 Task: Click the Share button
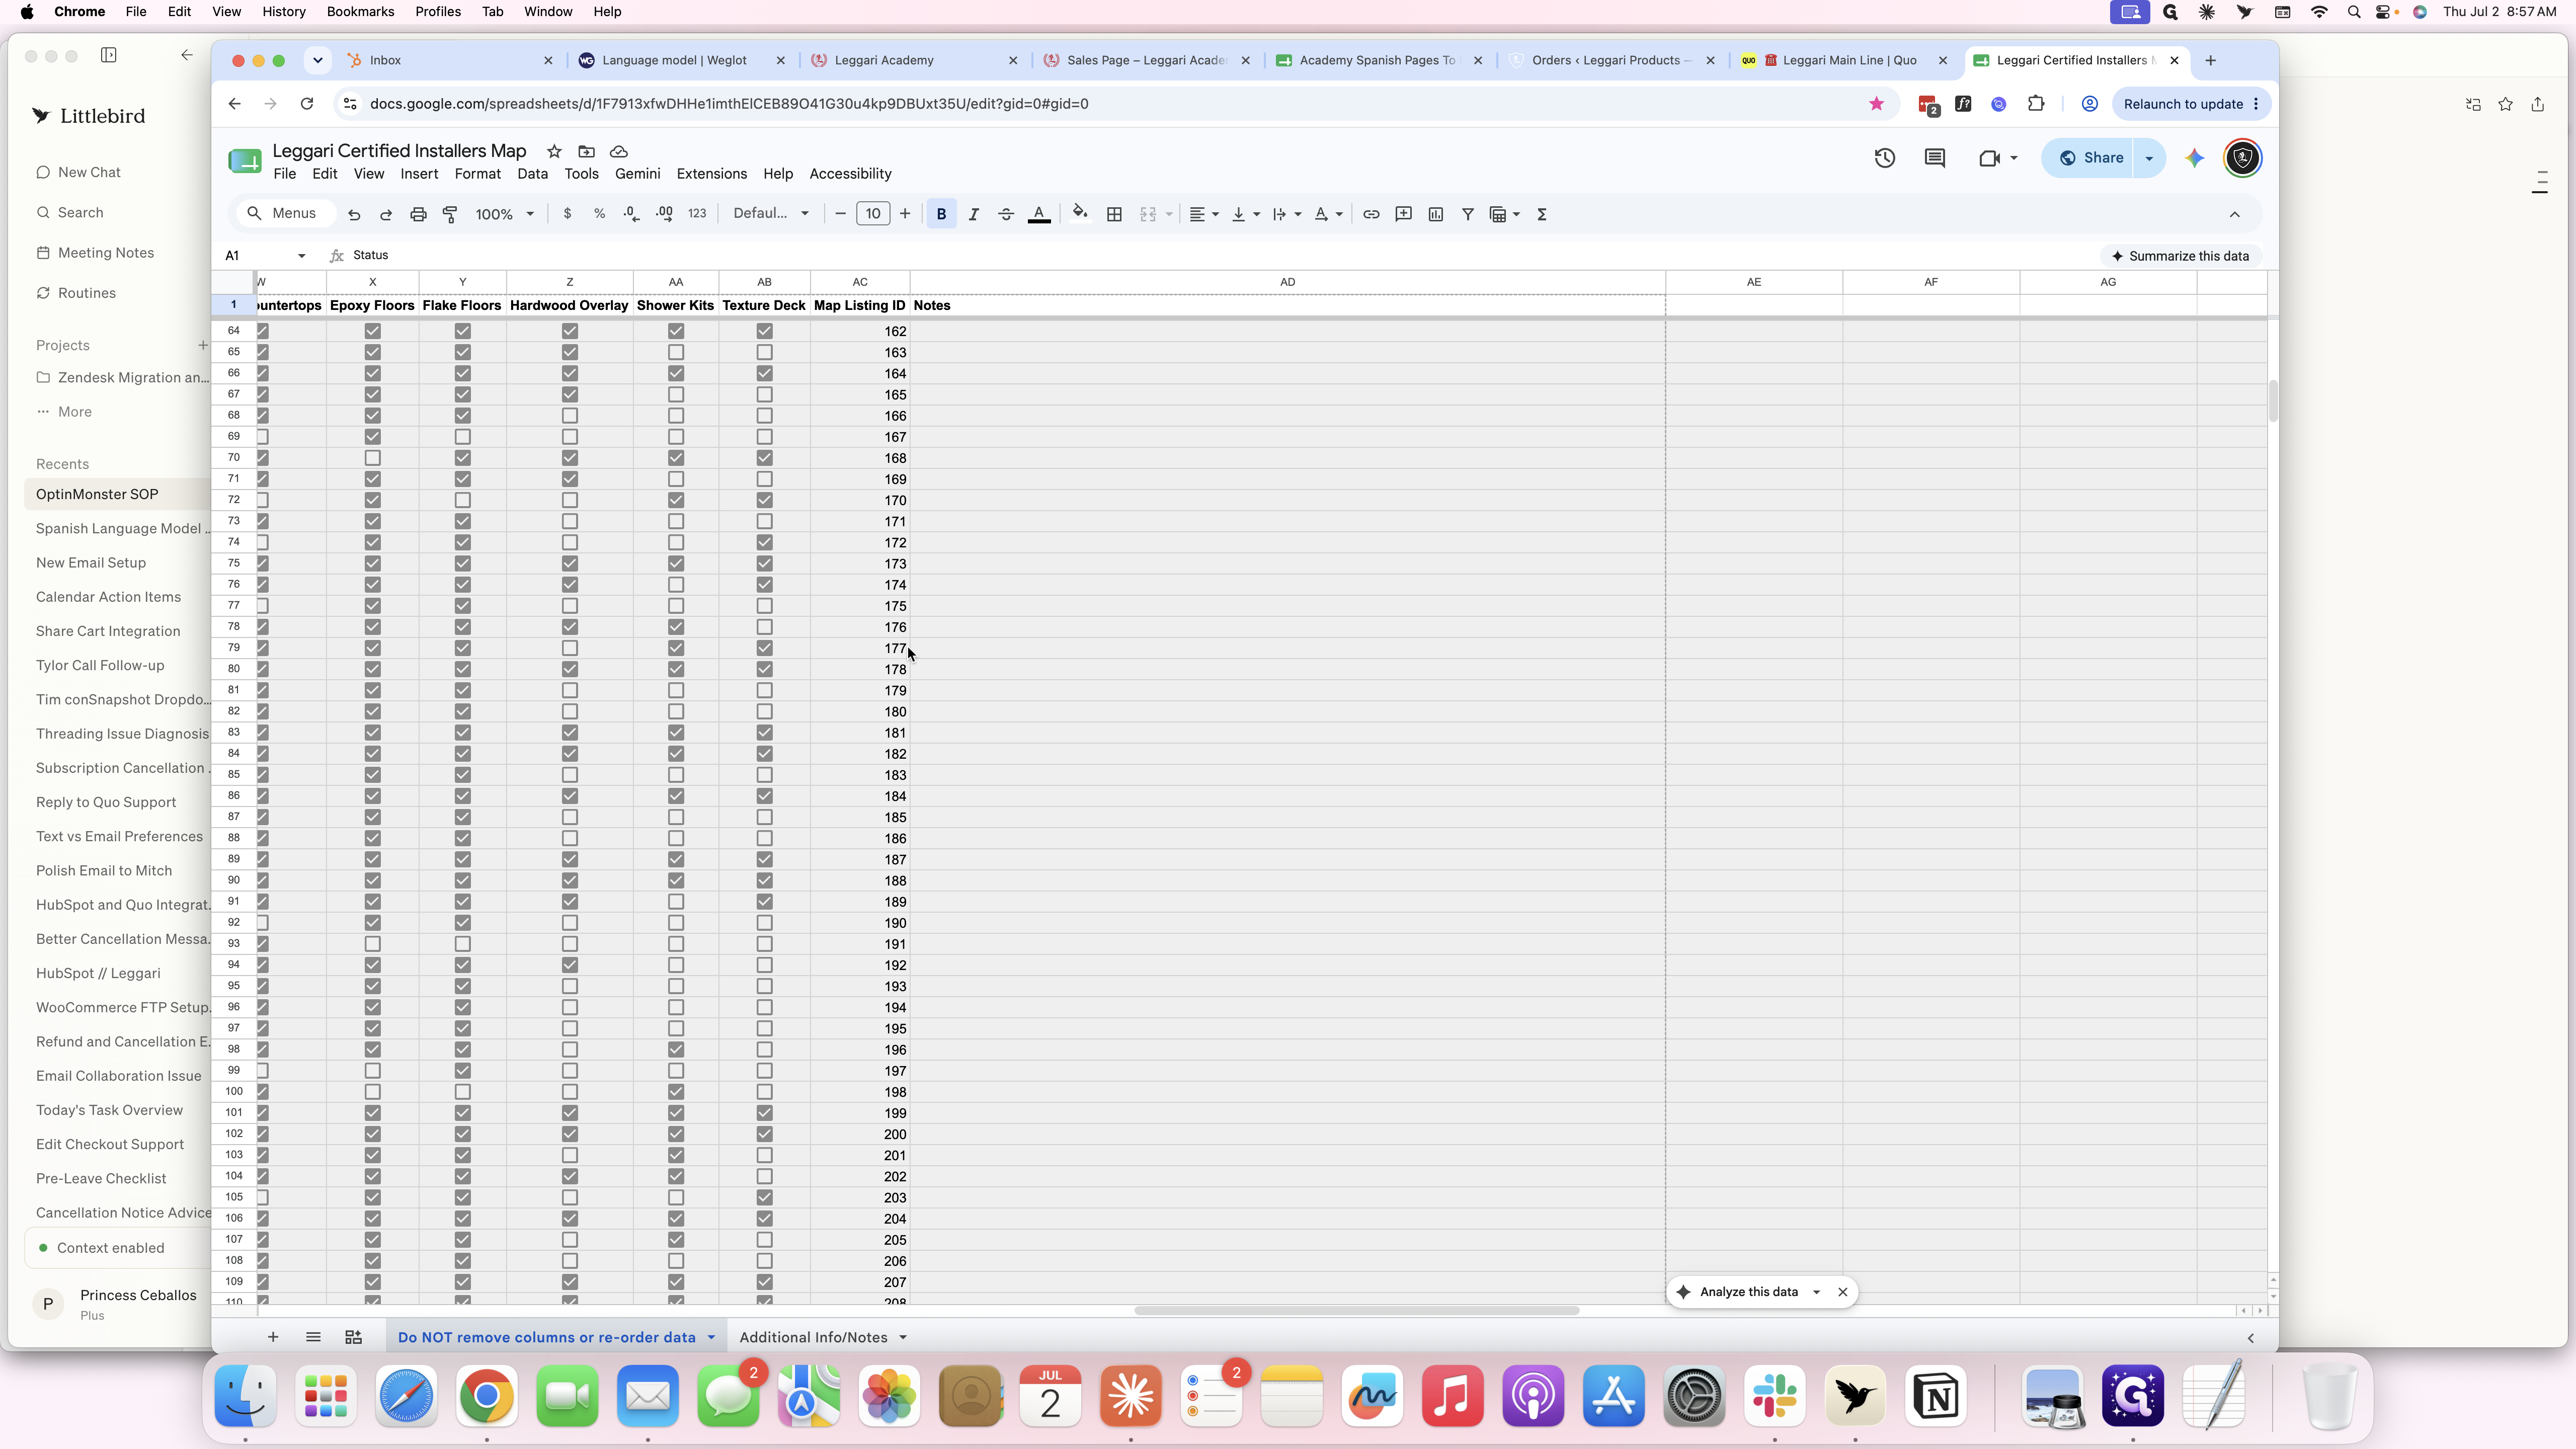pos(2091,158)
